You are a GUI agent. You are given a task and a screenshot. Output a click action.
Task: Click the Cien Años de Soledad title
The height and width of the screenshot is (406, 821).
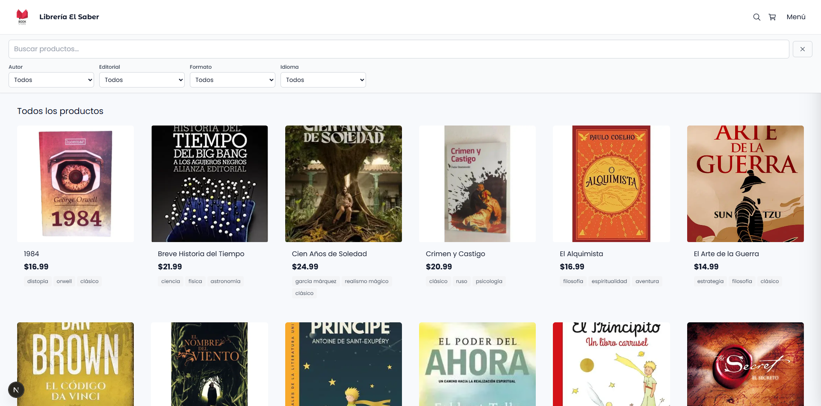329,254
